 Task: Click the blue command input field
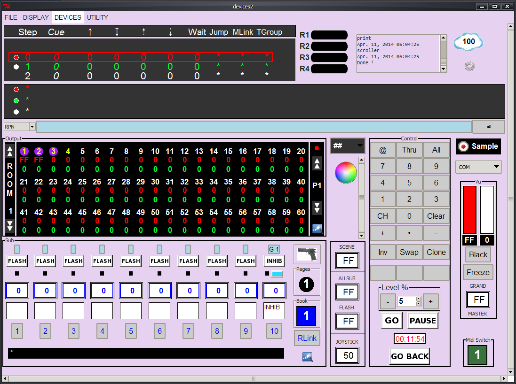click(x=254, y=126)
